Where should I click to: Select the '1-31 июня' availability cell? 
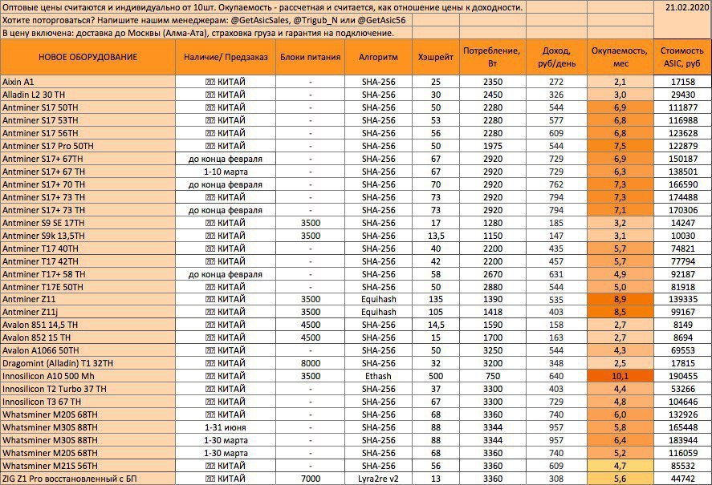pos(226,427)
